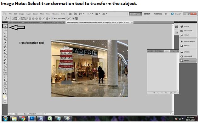
Task: Launch Bridge from application bar
Action: 70,14
